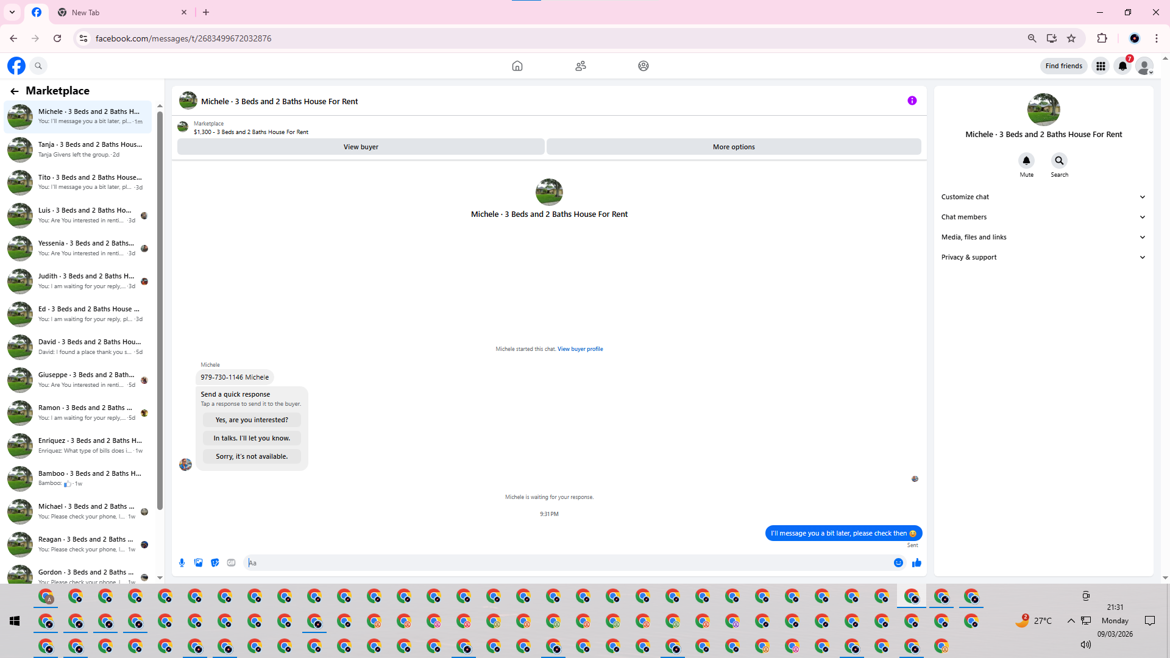The image size is (1170, 658).
Task: Send a thumbs-up like
Action: (916, 563)
